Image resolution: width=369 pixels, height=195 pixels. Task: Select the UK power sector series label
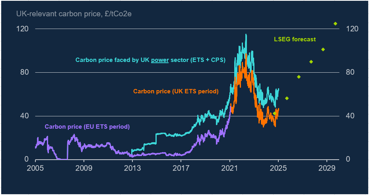150,60
